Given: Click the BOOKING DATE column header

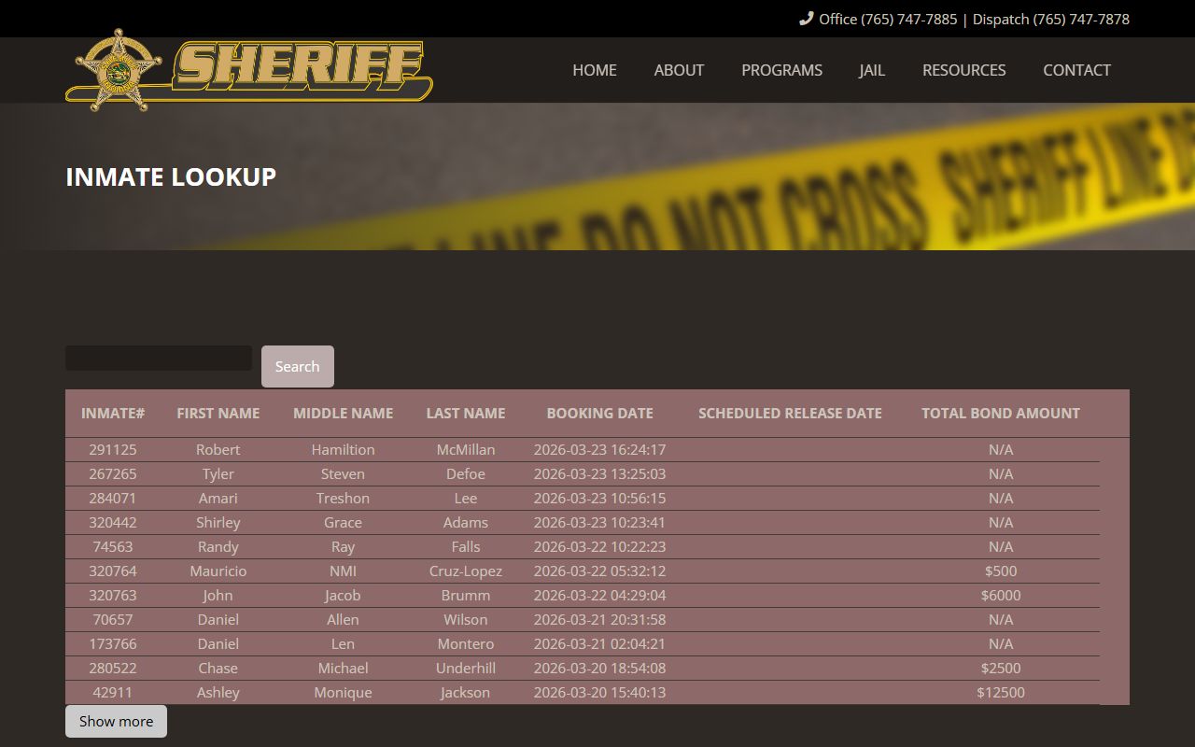Looking at the screenshot, I should (600, 413).
